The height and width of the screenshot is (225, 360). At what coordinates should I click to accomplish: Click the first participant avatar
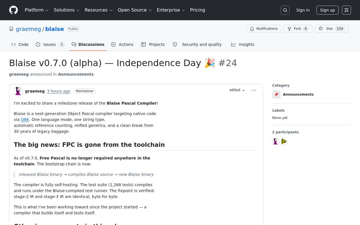click(x=276, y=141)
